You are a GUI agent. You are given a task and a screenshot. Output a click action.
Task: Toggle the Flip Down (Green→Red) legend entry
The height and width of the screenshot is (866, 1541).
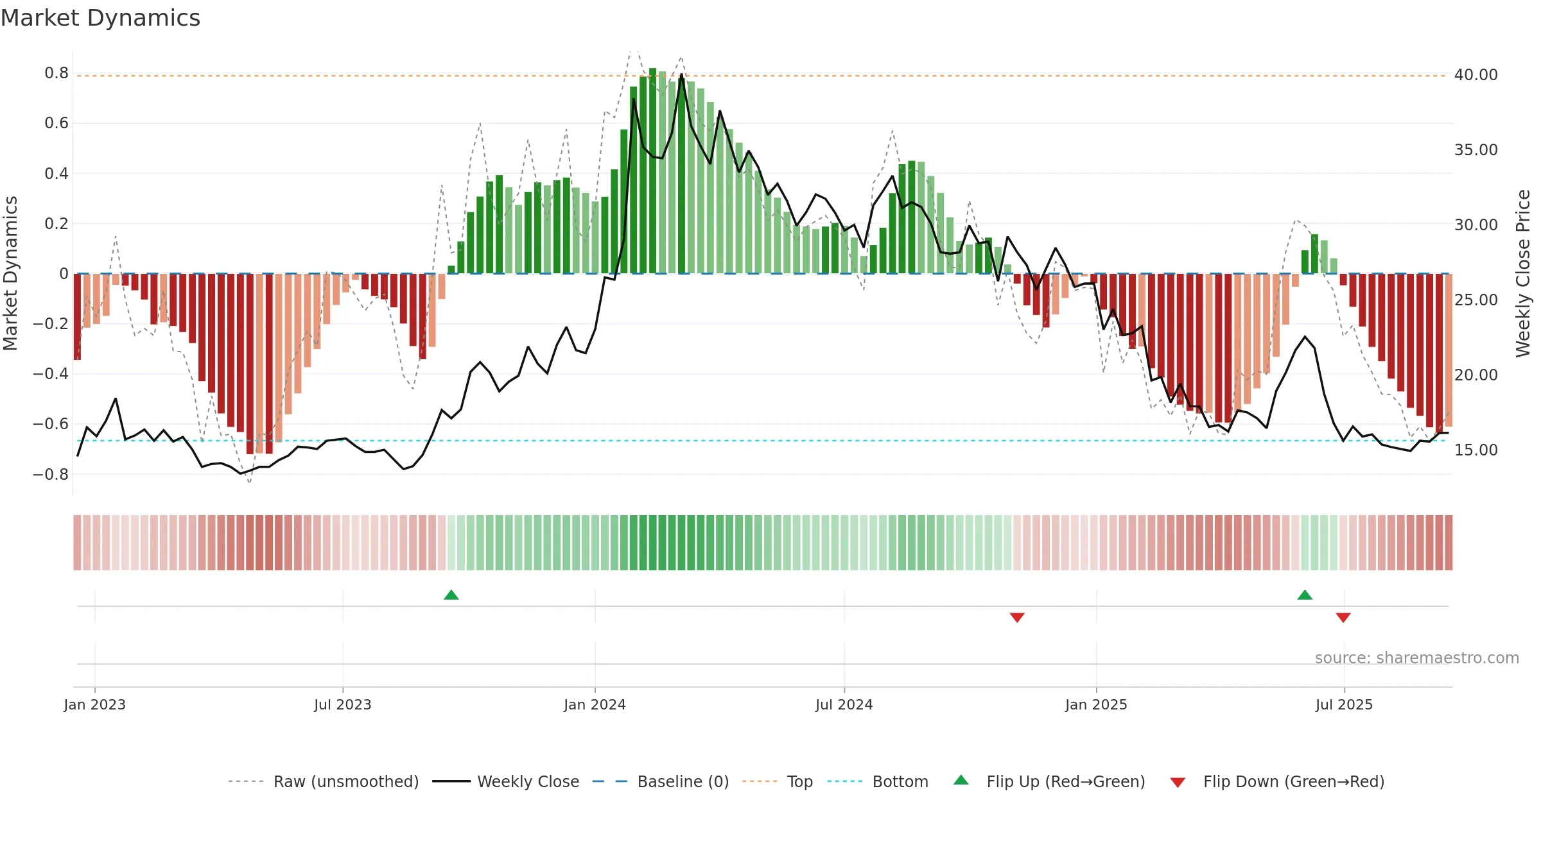click(x=1276, y=781)
